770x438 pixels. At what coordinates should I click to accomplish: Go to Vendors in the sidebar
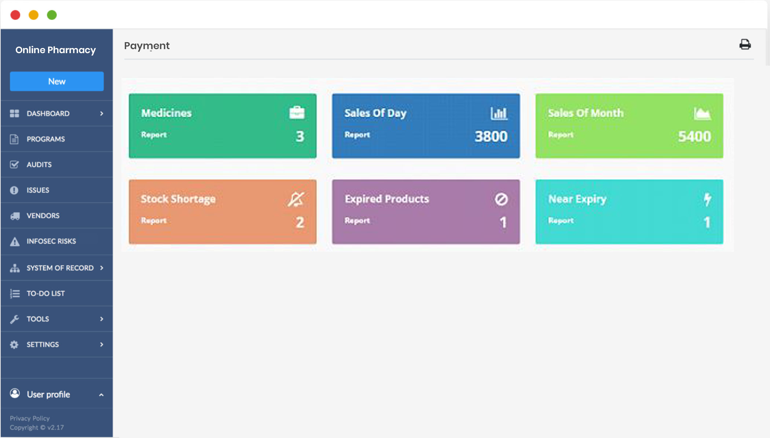[x=43, y=216]
